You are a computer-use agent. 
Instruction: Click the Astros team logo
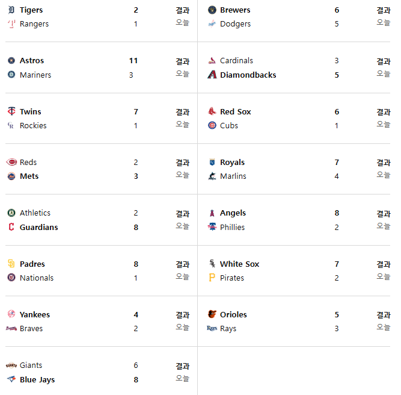[x=11, y=60]
